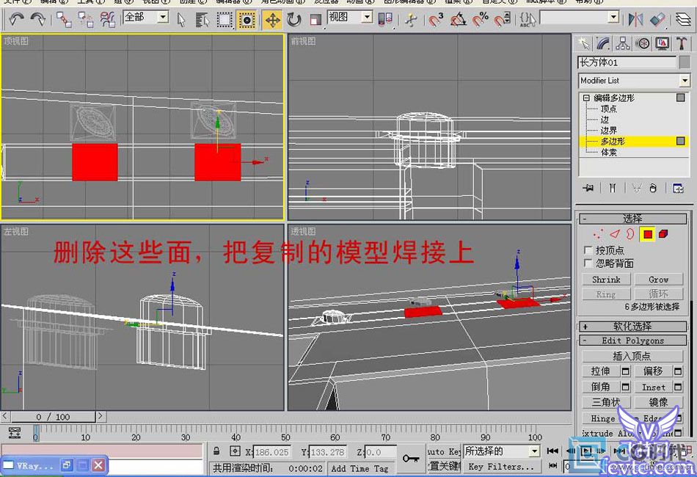Toggle the Pin Stack icon

click(x=588, y=189)
